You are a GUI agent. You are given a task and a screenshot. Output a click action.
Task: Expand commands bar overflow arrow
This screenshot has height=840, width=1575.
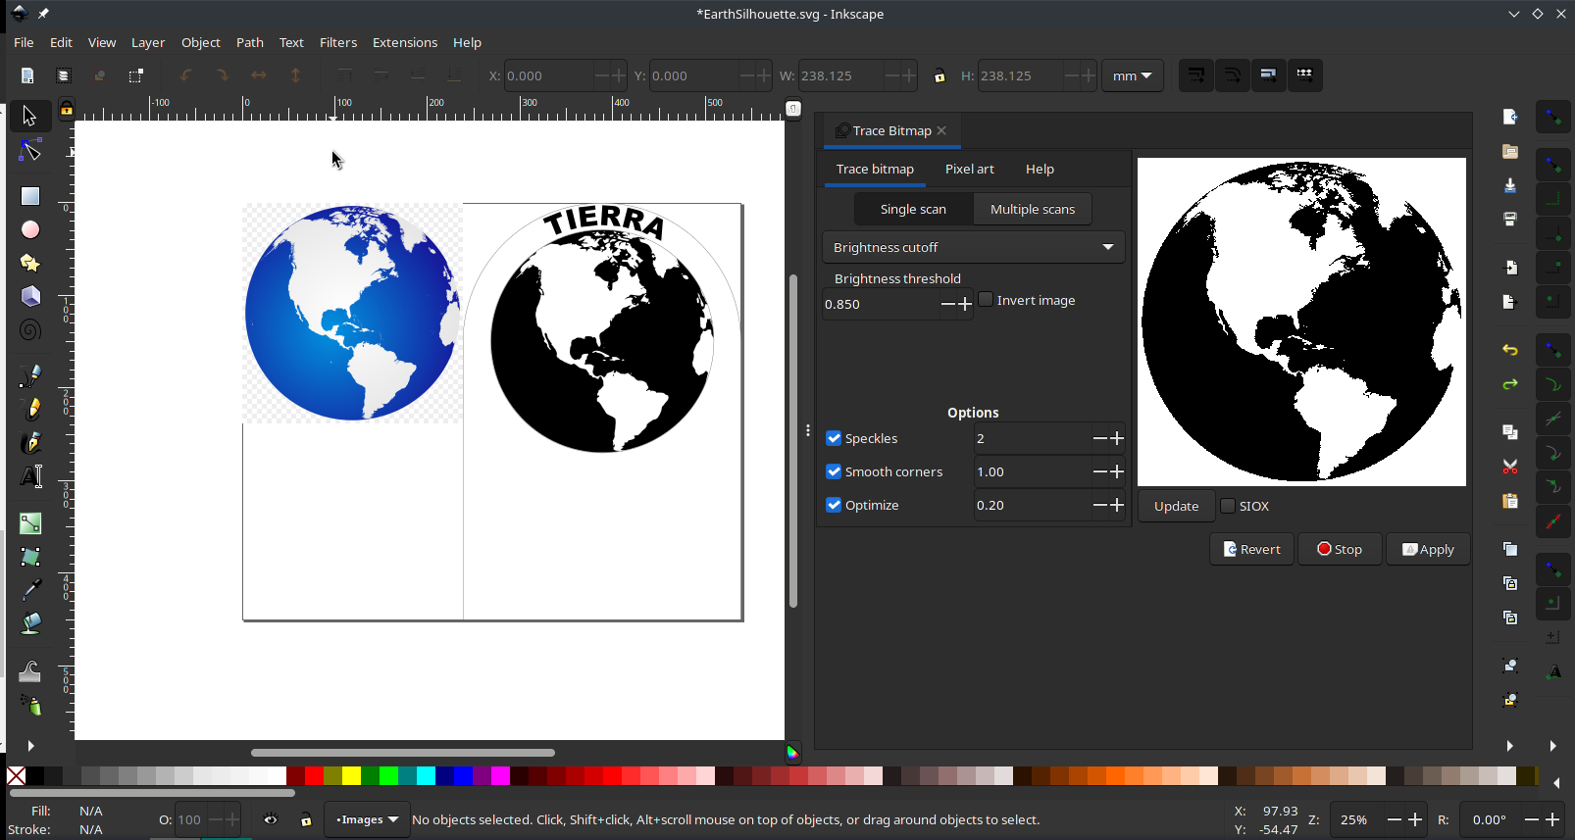(1510, 746)
